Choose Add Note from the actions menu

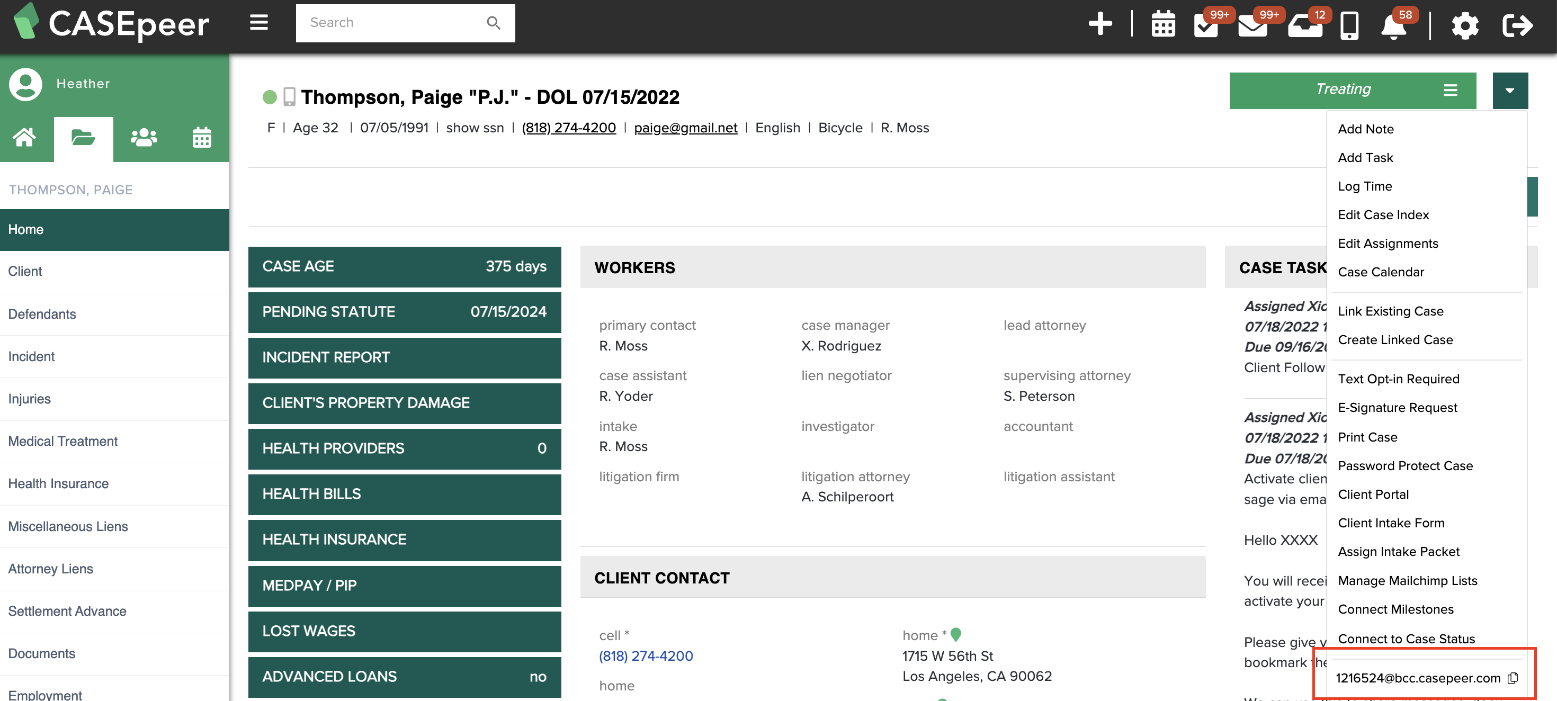pos(1366,129)
